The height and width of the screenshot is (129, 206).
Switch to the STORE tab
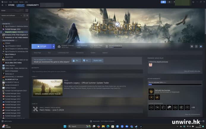tap(11, 5)
